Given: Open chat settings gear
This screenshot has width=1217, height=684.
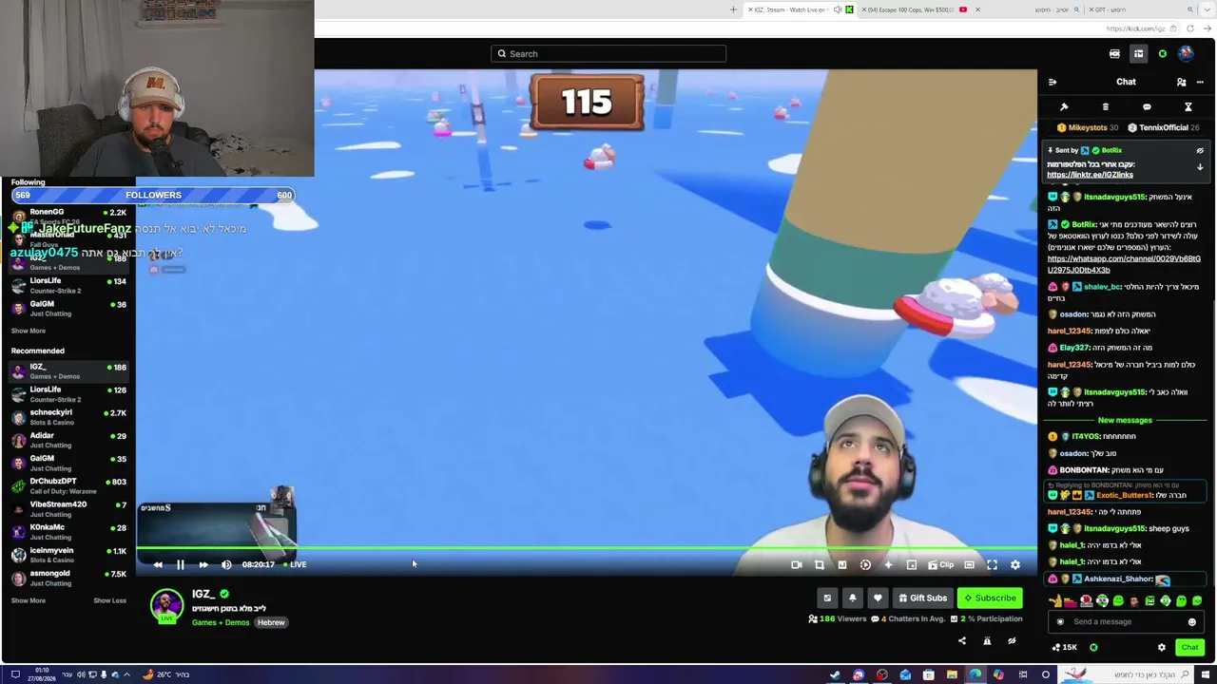Looking at the screenshot, I should pos(1161,647).
